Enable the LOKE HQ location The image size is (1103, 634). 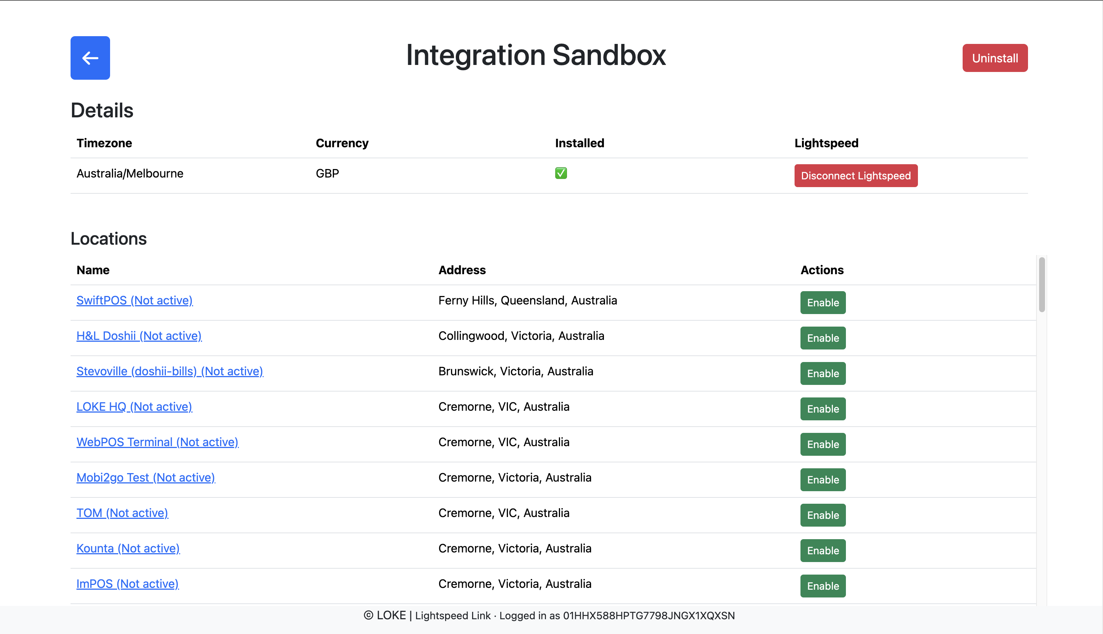[x=823, y=409]
